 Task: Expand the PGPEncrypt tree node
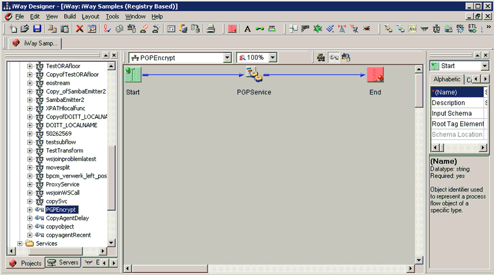[x=30, y=210]
